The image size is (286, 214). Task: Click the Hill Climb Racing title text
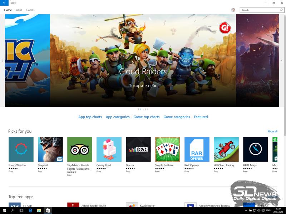pyautogui.click(x=224, y=165)
